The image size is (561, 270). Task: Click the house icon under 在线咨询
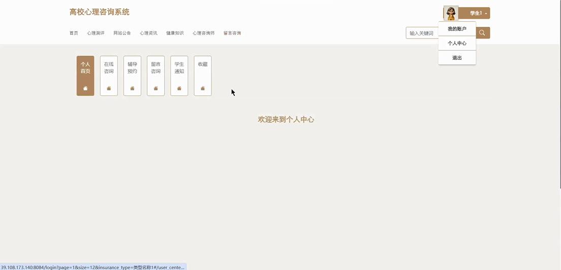click(x=109, y=88)
